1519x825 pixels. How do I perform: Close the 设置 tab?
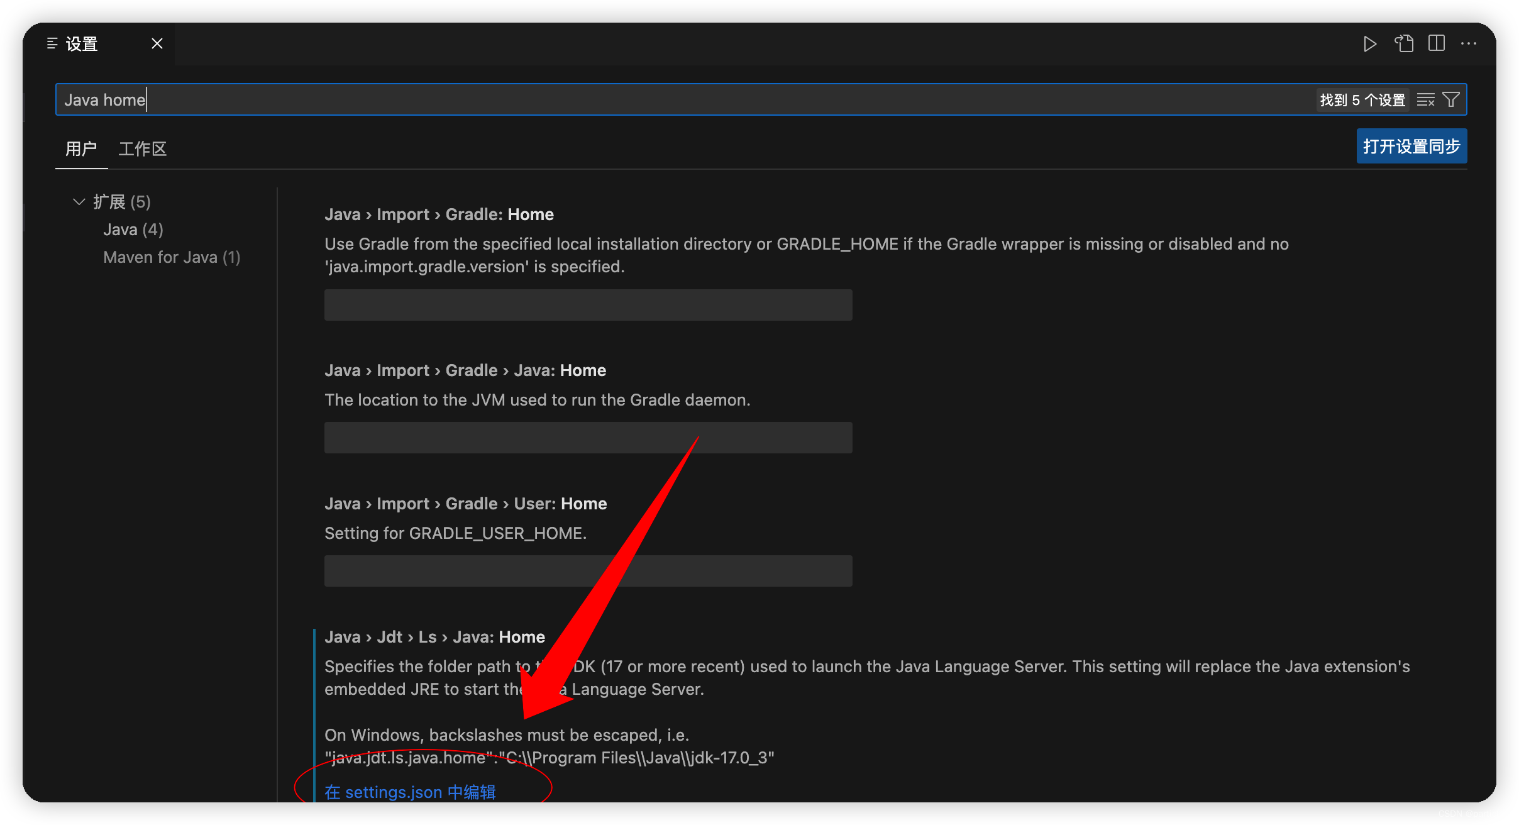click(x=157, y=43)
